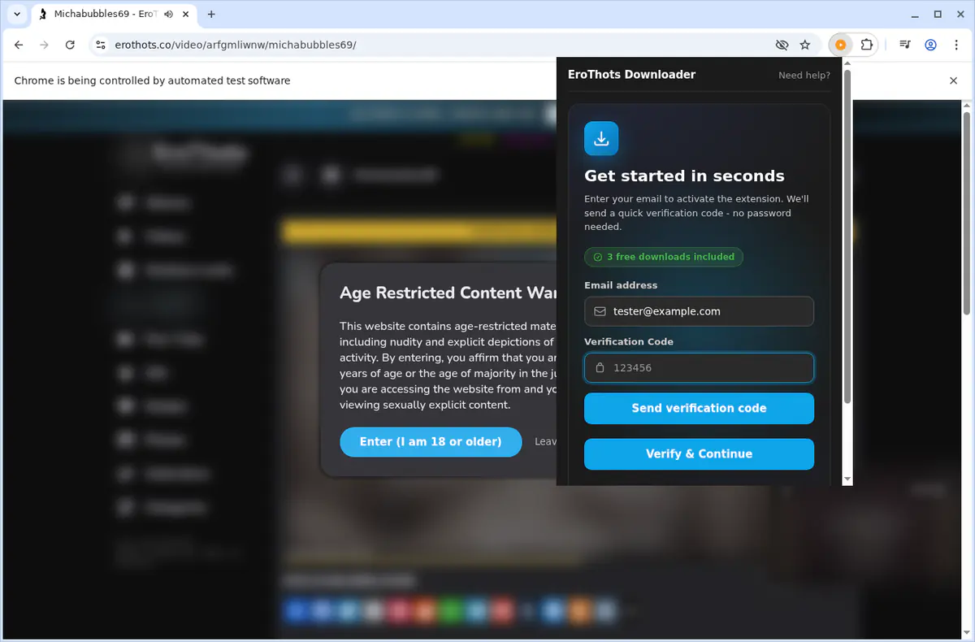
Task: Reload the current page
Action: (70, 45)
